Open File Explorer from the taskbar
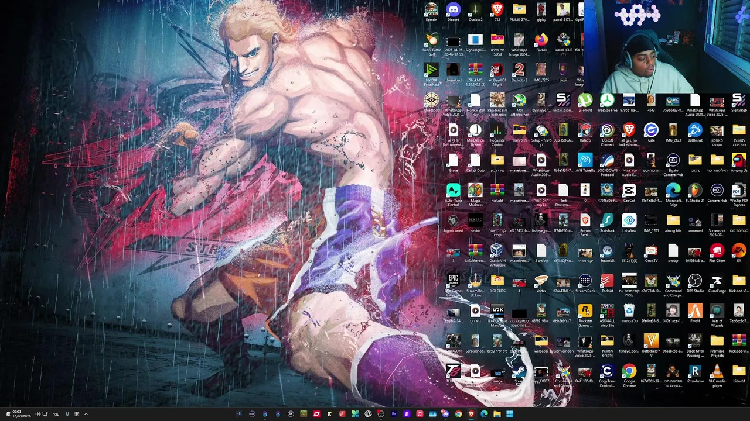Screen dimensions: 750x421 [497, 414]
